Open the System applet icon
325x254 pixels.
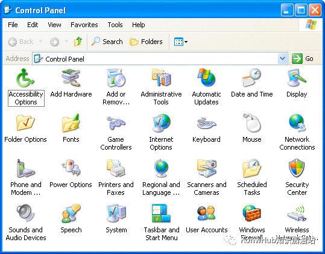pyautogui.click(x=116, y=214)
